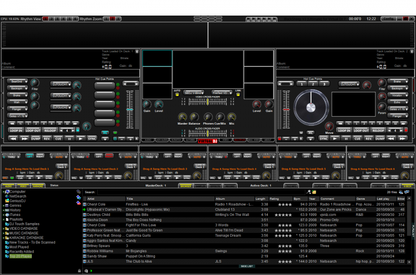Click the right deck fast-forward button
Viewport: 416px width, 275px height.
(402, 139)
